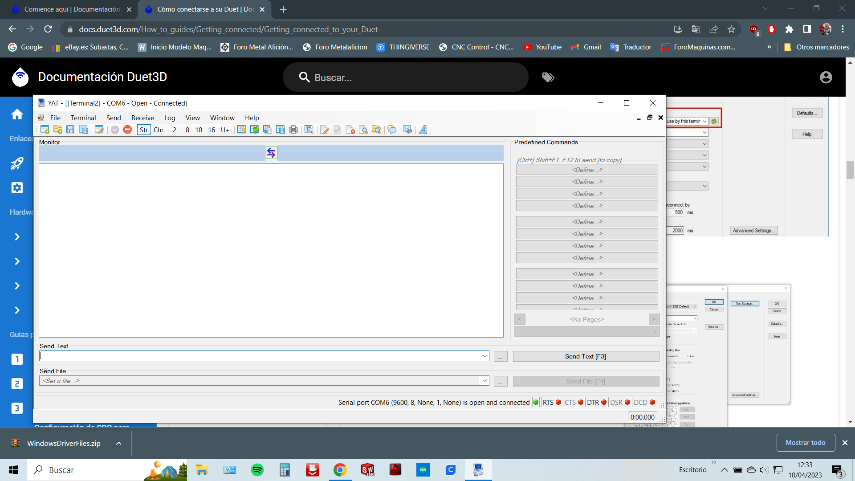Click the browse Send File button
855x481 pixels.
[x=501, y=381]
